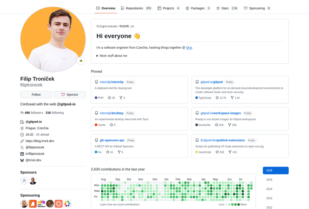Open the Sponsoring tab
Screen dimensions: 309x209
click(257, 8)
